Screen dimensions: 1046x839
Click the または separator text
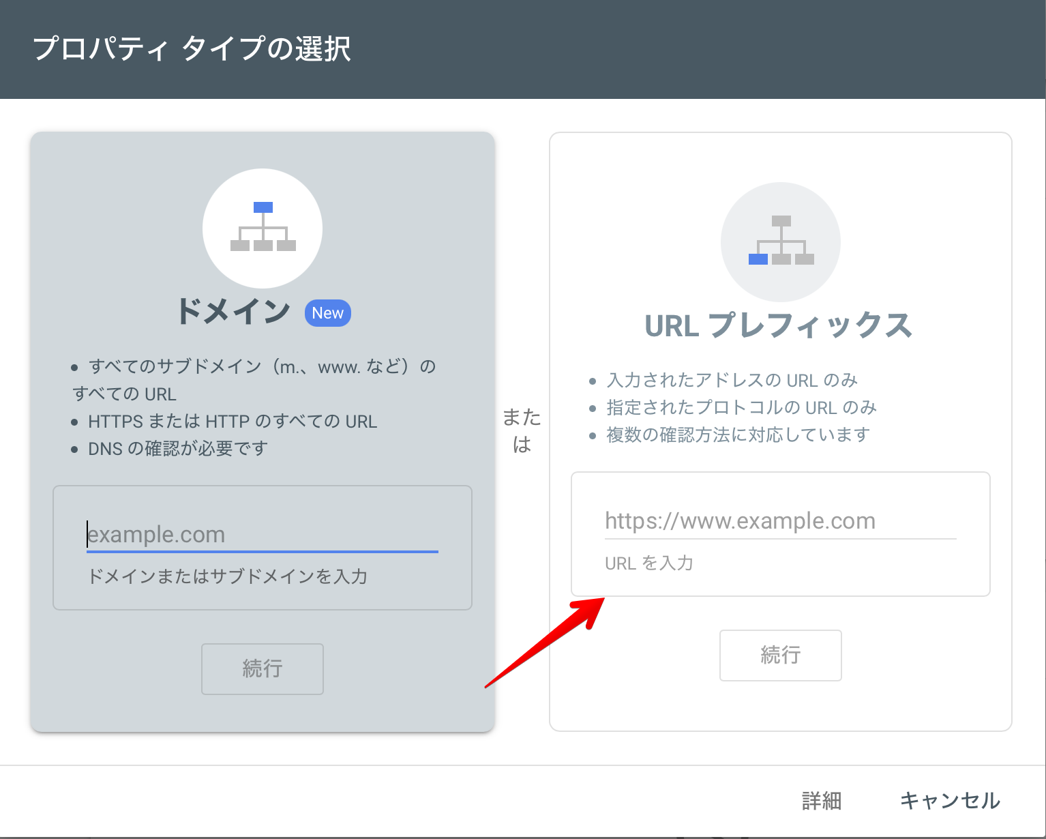click(522, 430)
